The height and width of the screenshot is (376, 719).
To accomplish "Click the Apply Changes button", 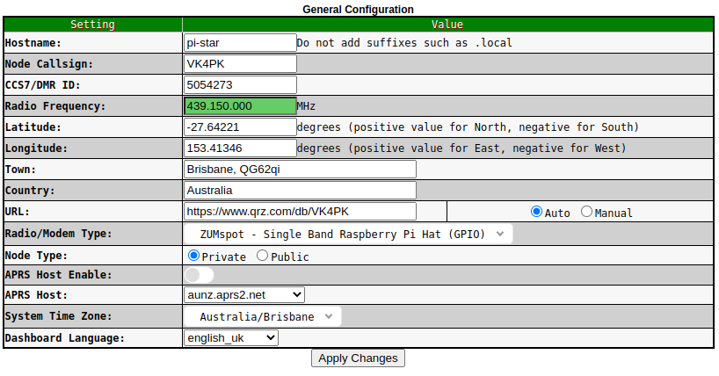I will (358, 358).
